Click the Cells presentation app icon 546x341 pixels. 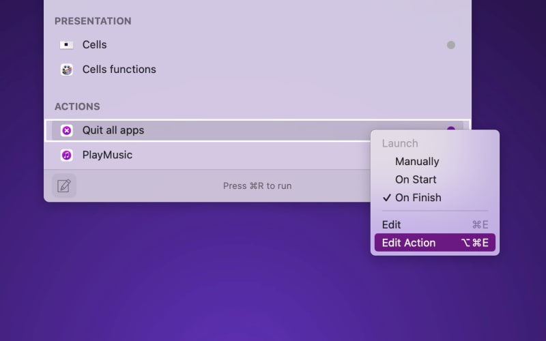click(66, 45)
